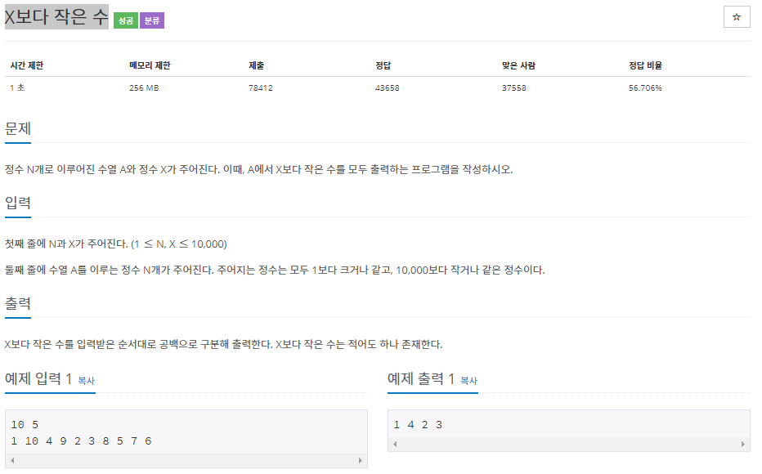Click sample input first line 10 5
762x474 pixels.
25,425
